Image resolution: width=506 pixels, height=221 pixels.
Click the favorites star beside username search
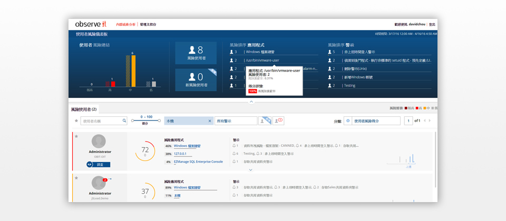pyautogui.click(x=76, y=121)
